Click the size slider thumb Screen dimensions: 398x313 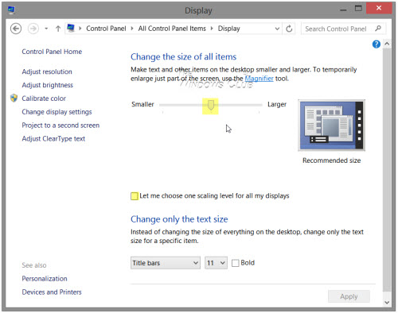211,105
